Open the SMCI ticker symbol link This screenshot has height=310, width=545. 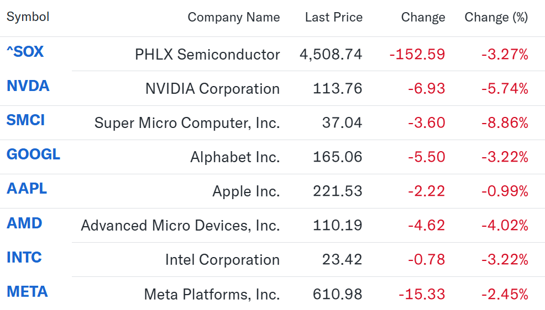25,120
